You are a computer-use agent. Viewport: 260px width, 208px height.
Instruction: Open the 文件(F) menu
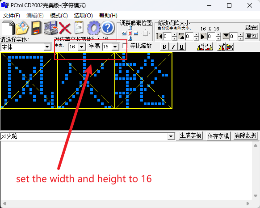(12, 16)
